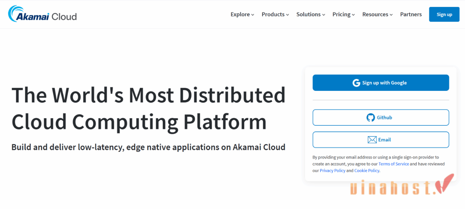The image size is (465, 209).
Task: Open the Products menu
Action: pos(275,15)
